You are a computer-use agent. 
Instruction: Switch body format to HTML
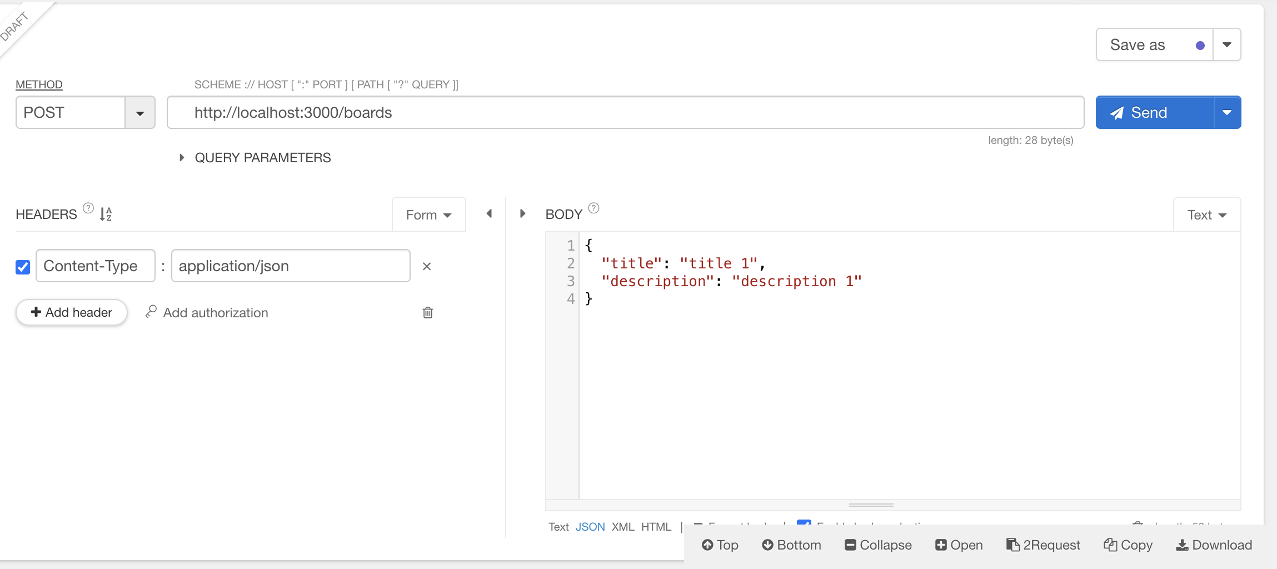pos(656,527)
